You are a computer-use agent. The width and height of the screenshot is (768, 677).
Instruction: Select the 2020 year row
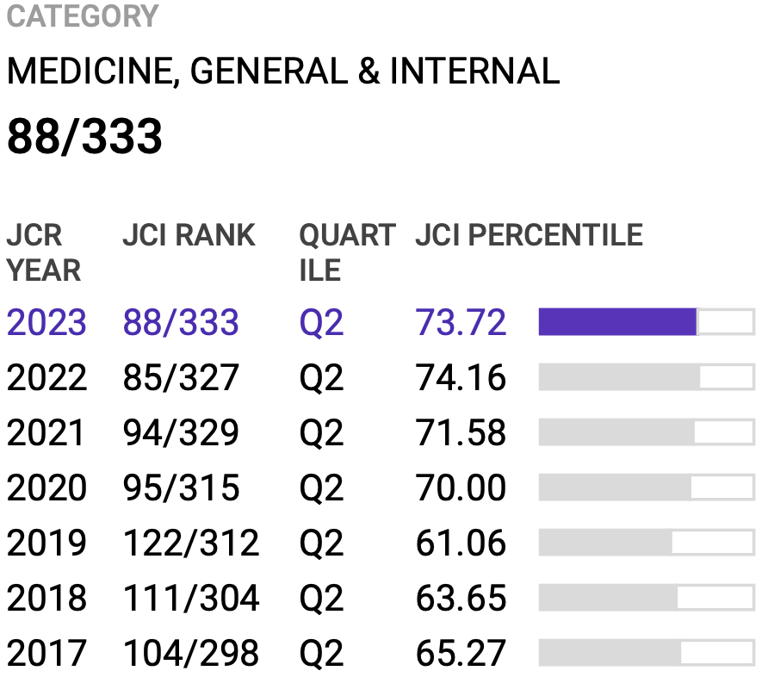point(46,488)
